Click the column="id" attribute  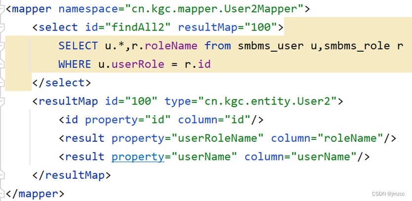[x=214, y=120]
